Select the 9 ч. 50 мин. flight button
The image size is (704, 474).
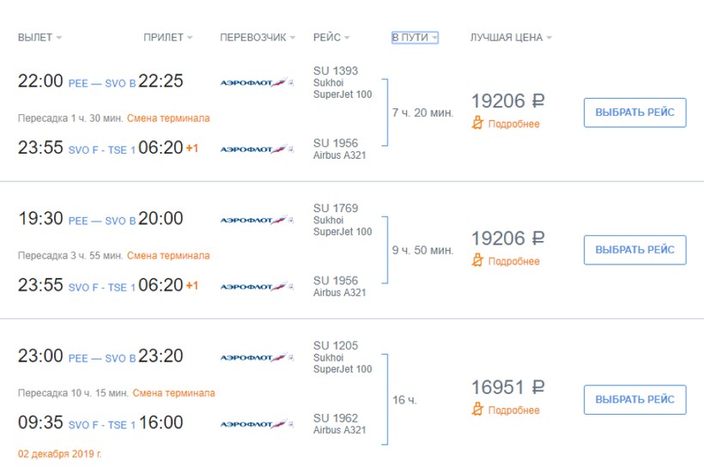[634, 250]
